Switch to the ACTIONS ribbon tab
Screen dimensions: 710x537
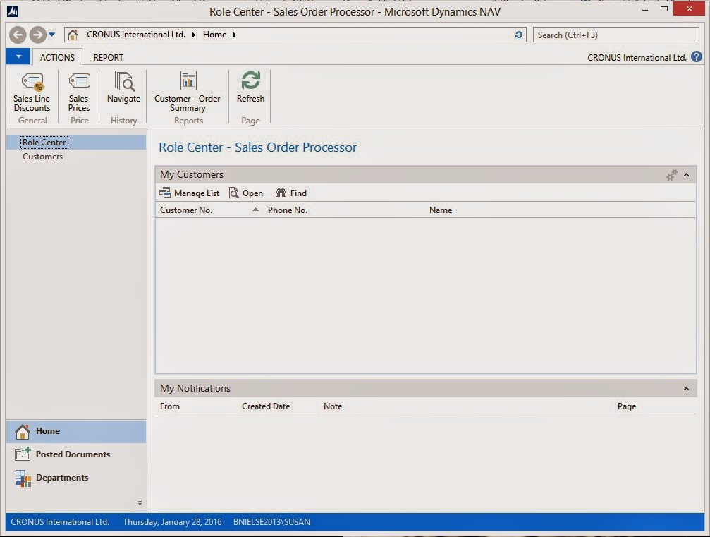[x=57, y=58]
